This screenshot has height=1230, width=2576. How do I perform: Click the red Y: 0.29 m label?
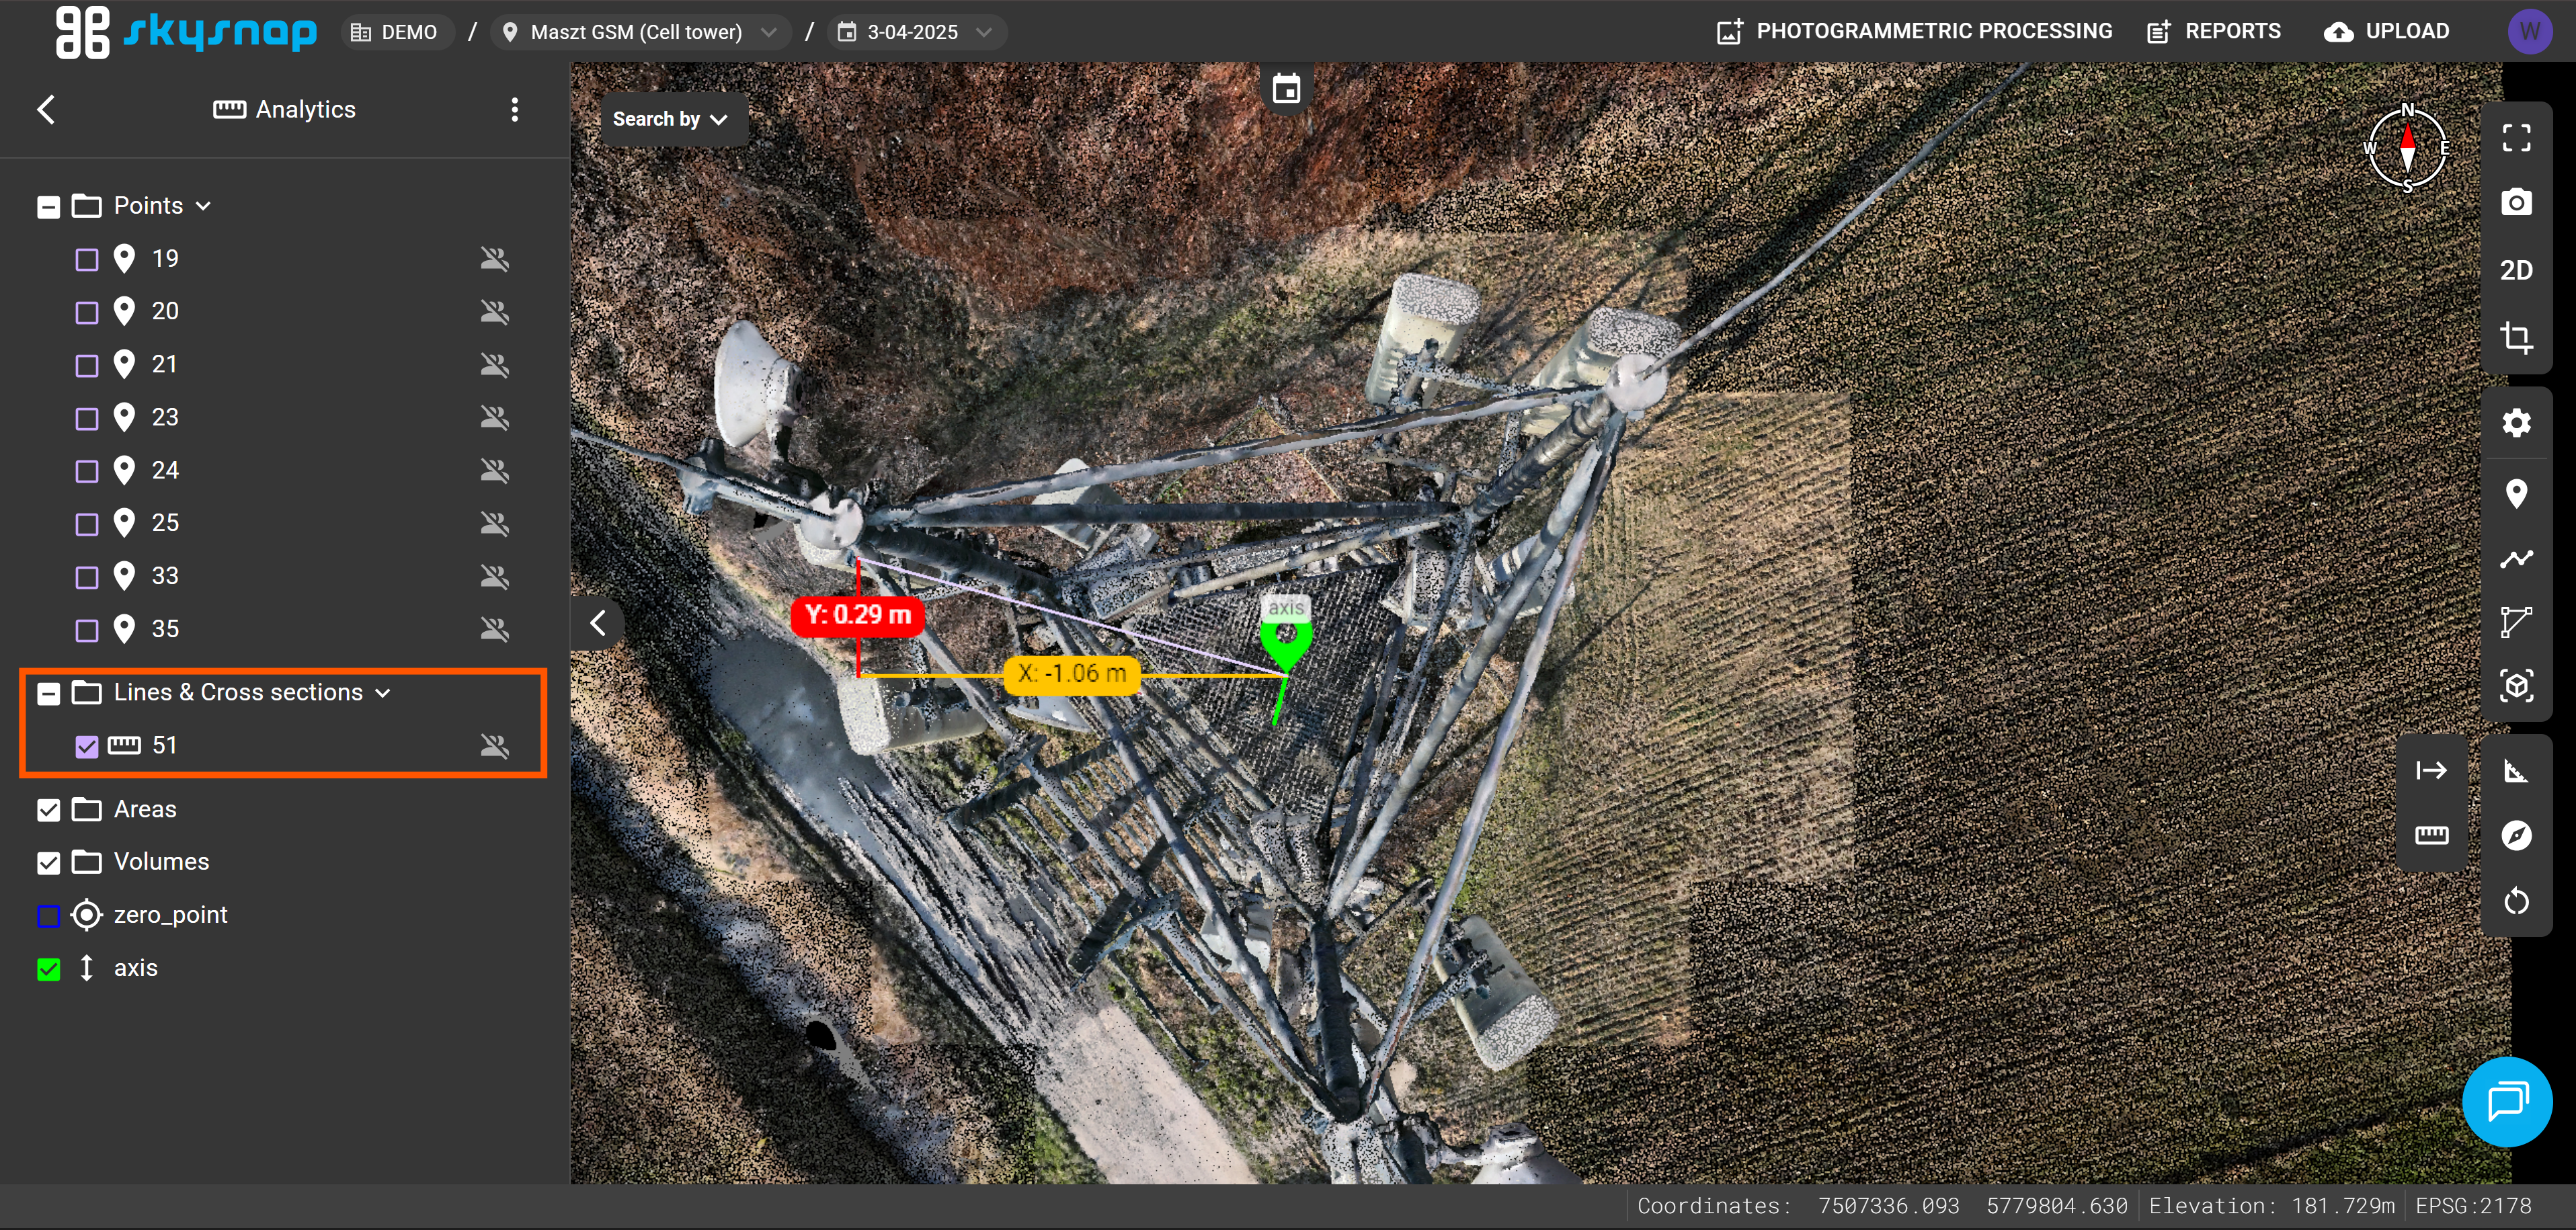click(857, 615)
